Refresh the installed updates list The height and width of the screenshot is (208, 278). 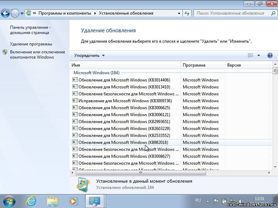point(187,13)
